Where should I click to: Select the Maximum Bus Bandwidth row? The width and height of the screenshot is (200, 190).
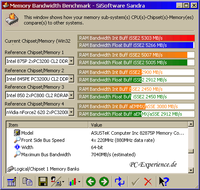(46, 155)
